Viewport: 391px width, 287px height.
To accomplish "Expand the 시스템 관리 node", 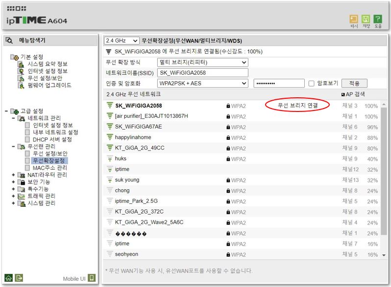I will coord(13,203).
